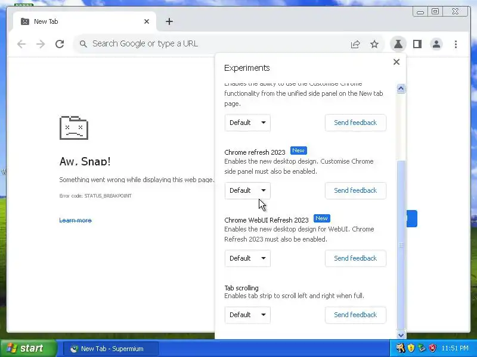Bookmark this tab with the star icon
This screenshot has width=477, height=357.
pyautogui.click(x=374, y=44)
